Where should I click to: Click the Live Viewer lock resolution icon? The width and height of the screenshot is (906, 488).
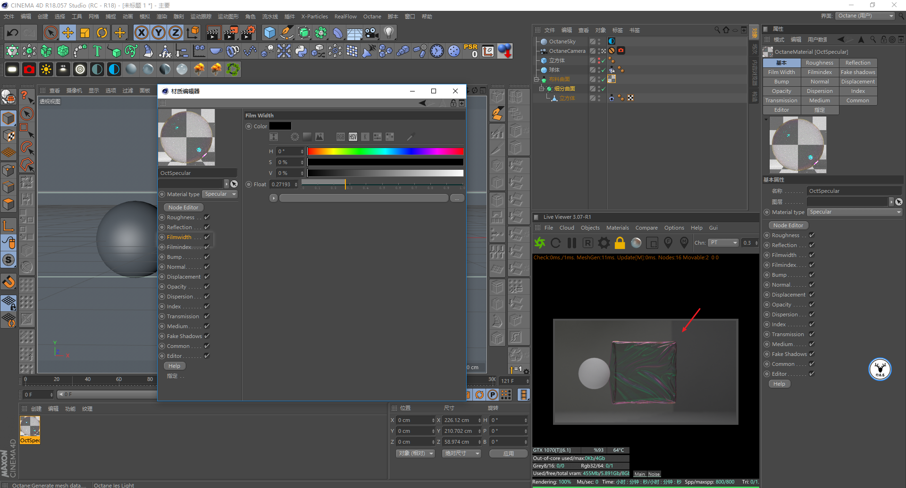coord(620,242)
